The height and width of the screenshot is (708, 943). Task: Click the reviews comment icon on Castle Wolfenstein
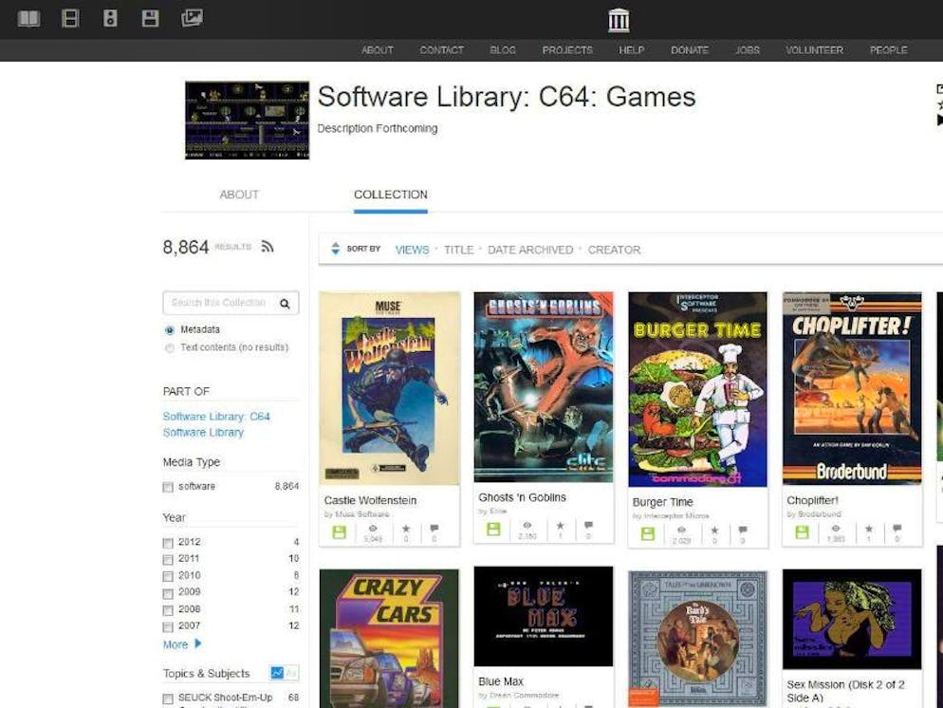[434, 529]
